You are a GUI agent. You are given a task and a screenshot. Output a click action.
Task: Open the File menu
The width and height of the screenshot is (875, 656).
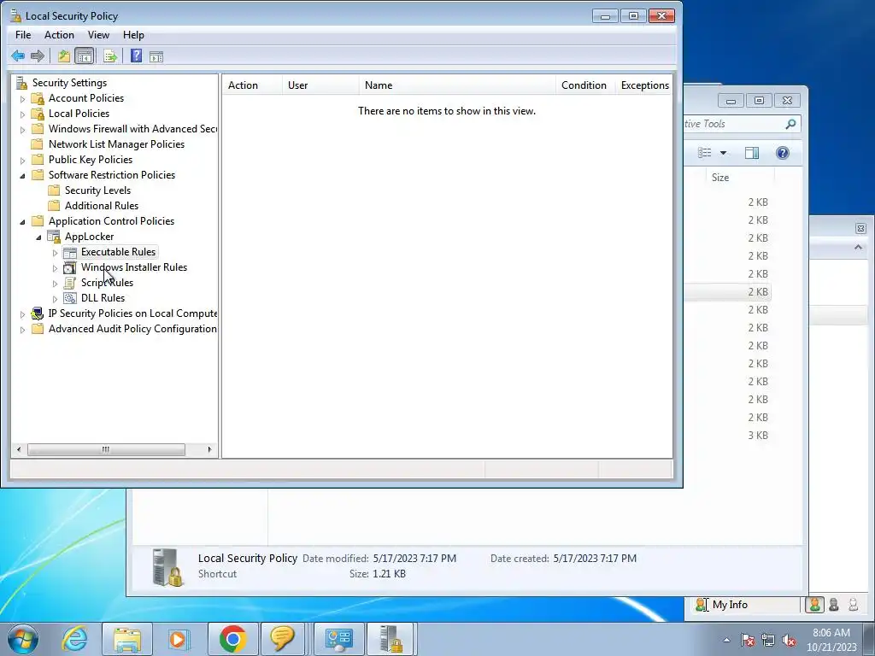coord(23,34)
